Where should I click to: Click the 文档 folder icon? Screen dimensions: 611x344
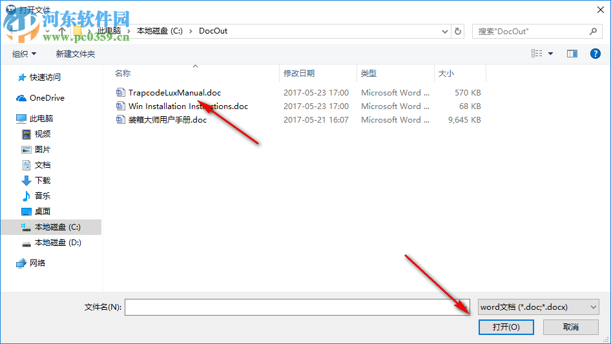click(26, 165)
